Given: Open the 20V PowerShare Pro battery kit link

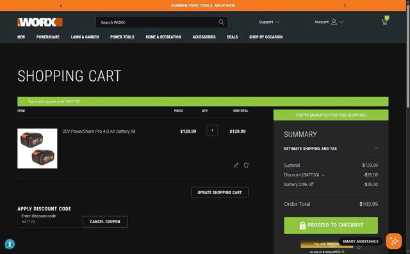Looking at the screenshot, I should click(x=99, y=131).
